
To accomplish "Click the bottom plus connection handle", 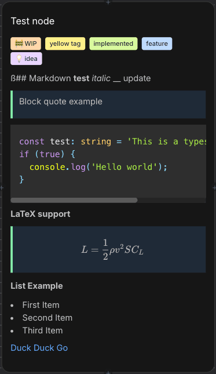I will coord(108,372).
